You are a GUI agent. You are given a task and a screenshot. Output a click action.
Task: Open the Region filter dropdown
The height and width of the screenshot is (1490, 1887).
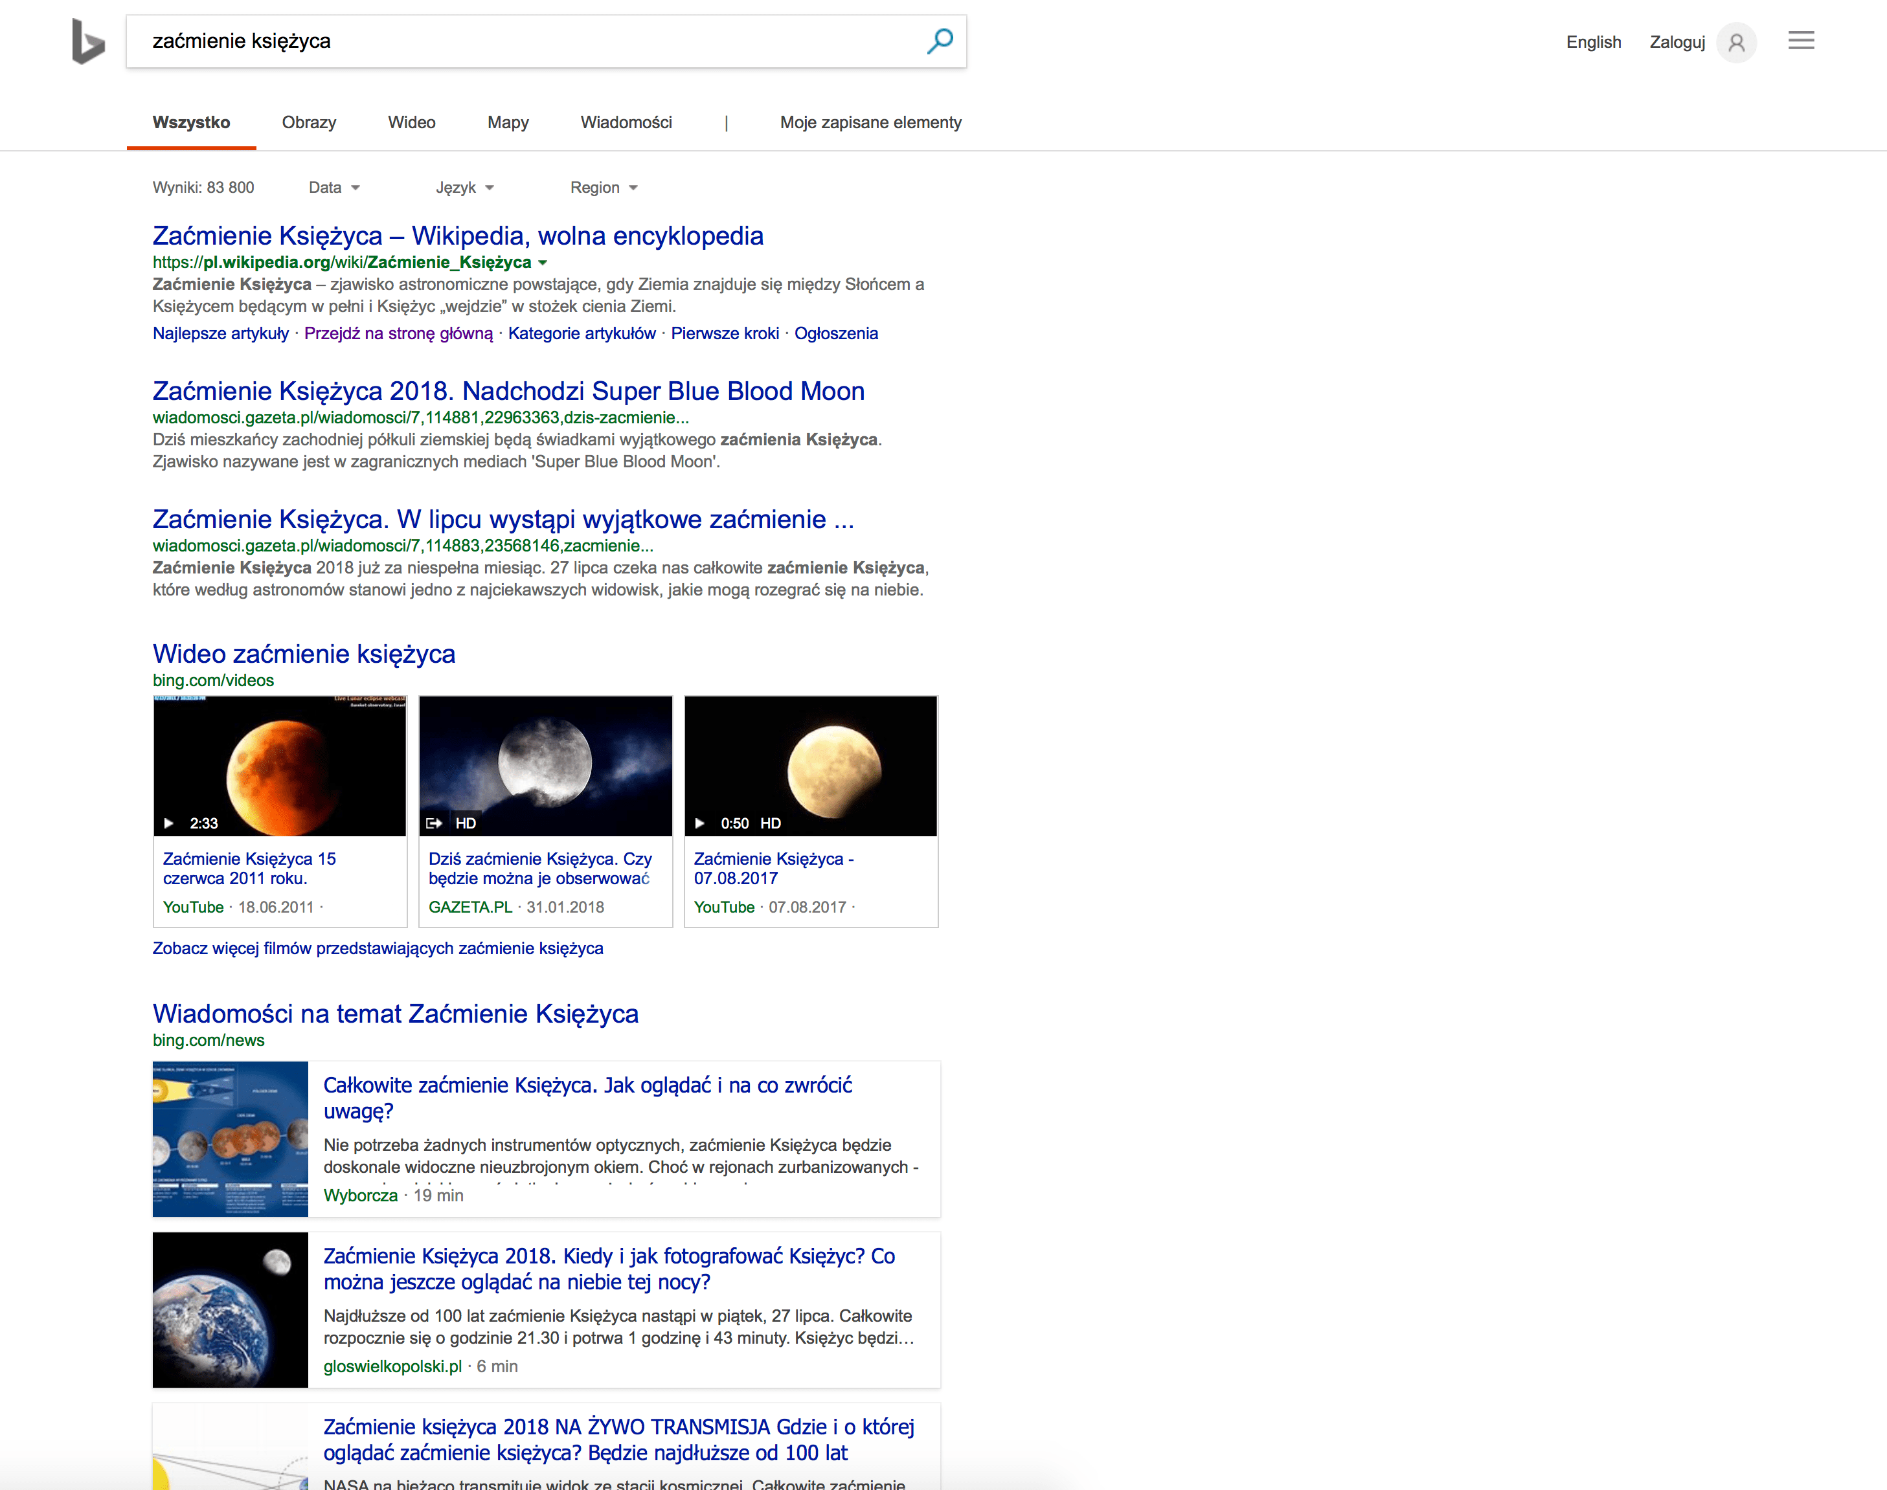[x=604, y=188]
